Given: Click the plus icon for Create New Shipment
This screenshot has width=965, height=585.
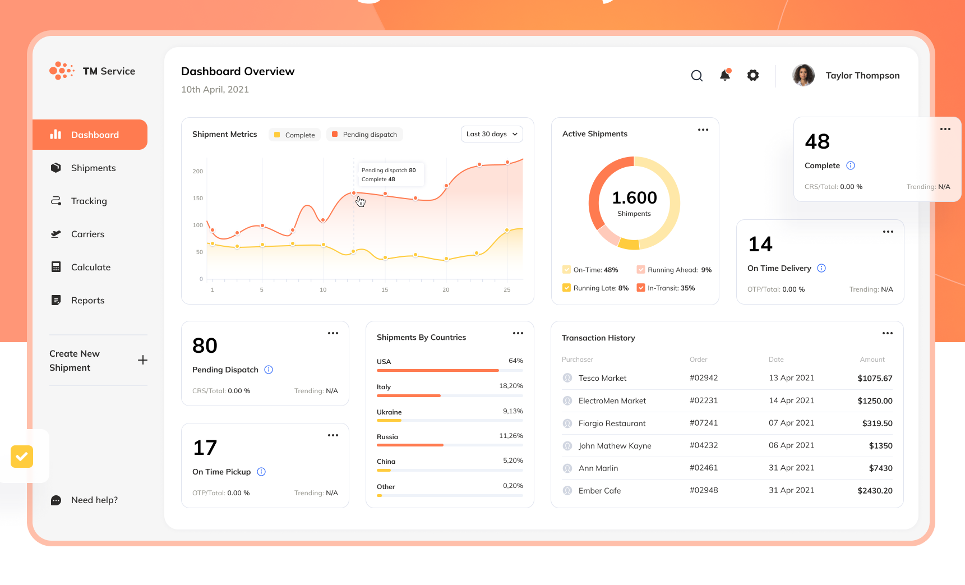Looking at the screenshot, I should click(x=143, y=360).
